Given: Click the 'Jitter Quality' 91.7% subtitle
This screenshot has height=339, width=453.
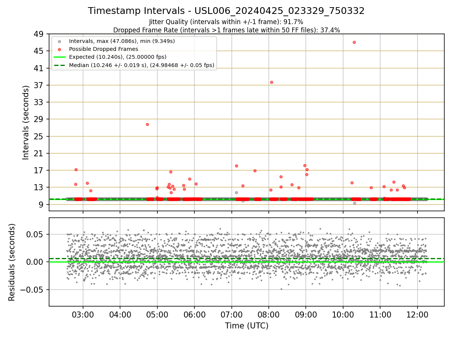Looking at the screenshot, I should [226, 22].
